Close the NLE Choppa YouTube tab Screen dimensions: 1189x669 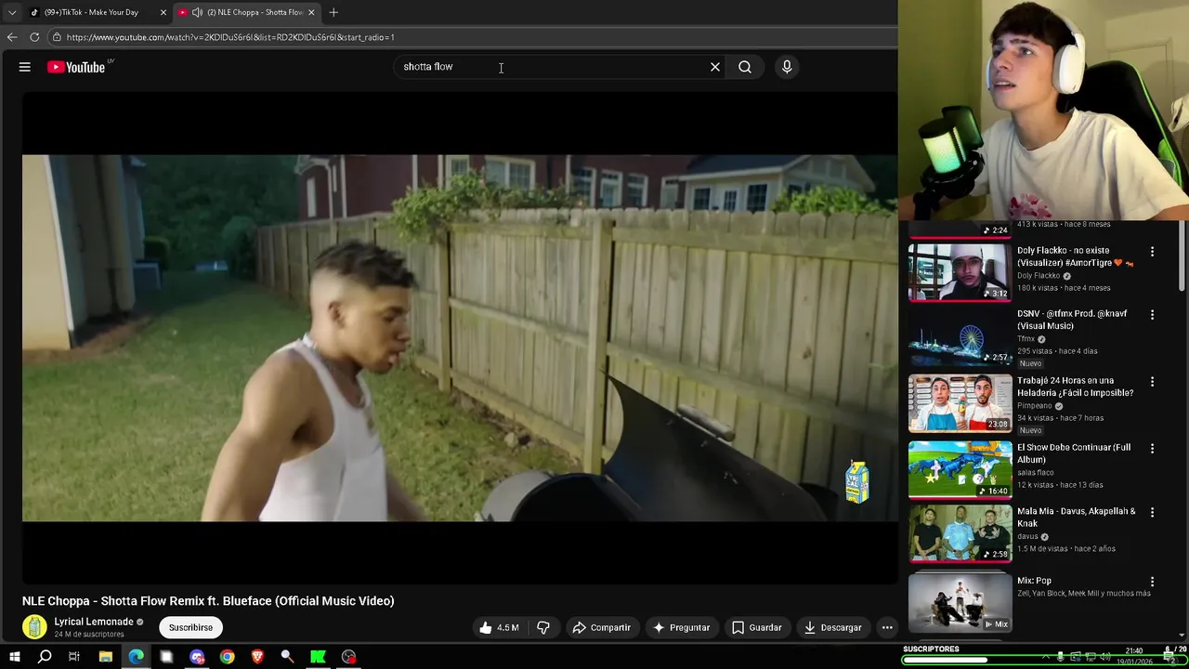point(311,12)
